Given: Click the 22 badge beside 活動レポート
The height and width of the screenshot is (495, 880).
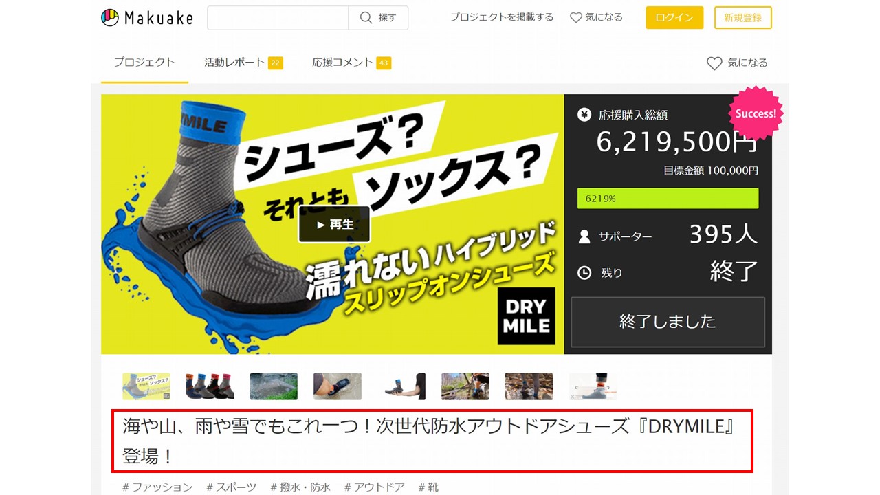Looking at the screenshot, I should pyautogui.click(x=275, y=63).
